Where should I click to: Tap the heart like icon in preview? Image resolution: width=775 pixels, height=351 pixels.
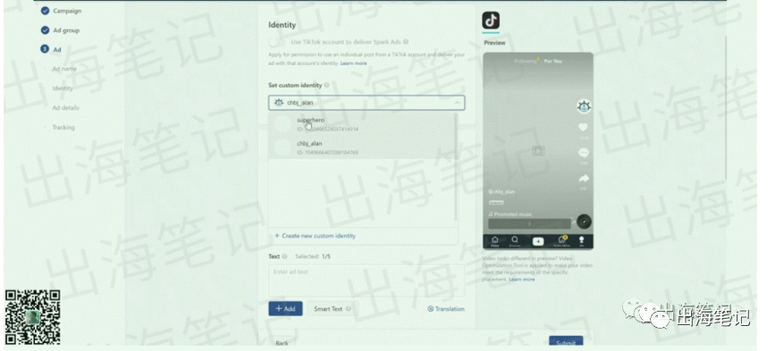583,128
